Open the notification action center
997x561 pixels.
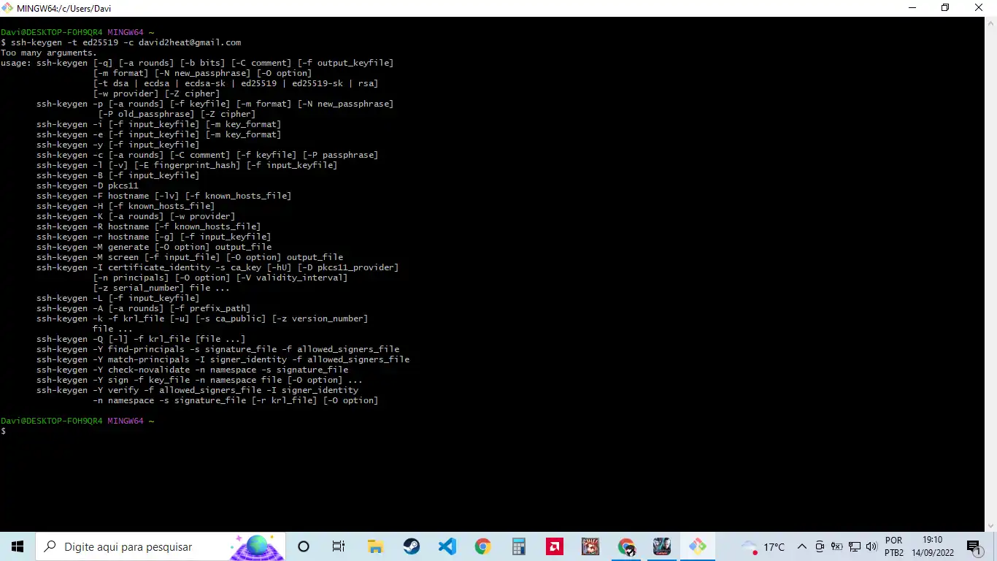(974, 546)
